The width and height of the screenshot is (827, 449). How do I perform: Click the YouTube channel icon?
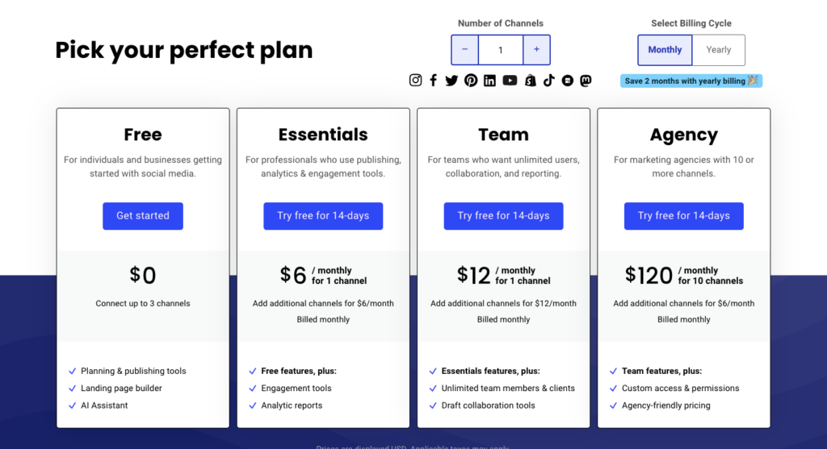pos(510,80)
